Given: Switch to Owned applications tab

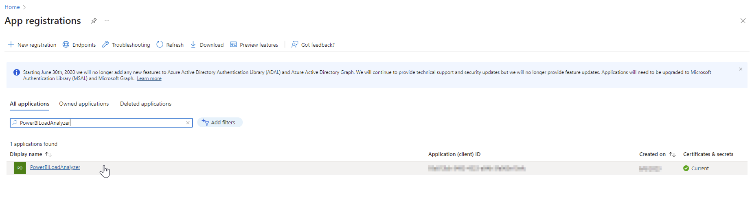Looking at the screenshot, I should tap(84, 104).
